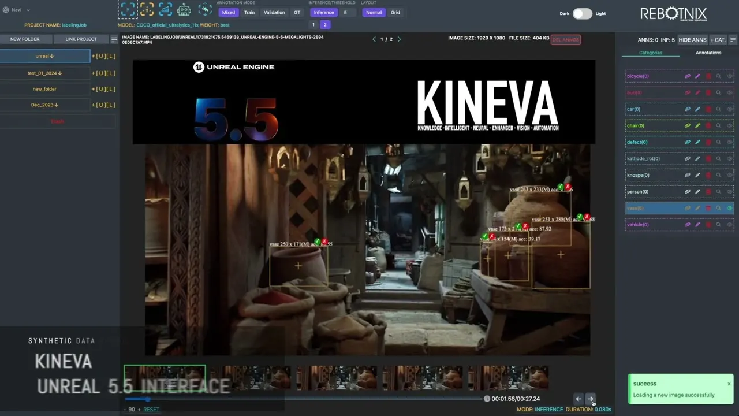Toggle the Dark/Light theme switch
739x416 pixels.
[x=582, y=14]
